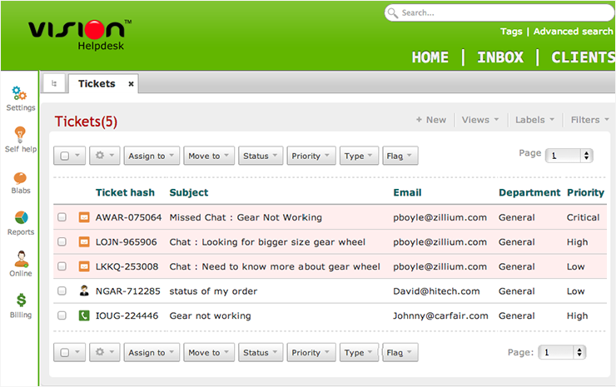Click the mail icon for ticket AWAR-075064
This screenshot has width=616, height=387.
tap(84, 217)
